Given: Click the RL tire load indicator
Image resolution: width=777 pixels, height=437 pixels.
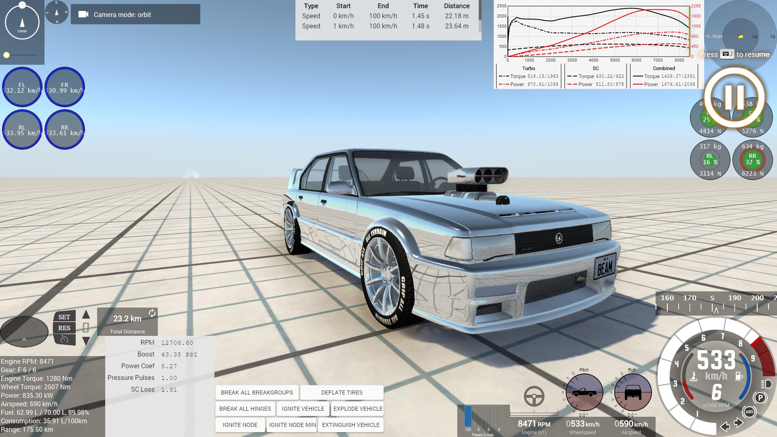Looking at the screenshot, I should coord(710,160).
